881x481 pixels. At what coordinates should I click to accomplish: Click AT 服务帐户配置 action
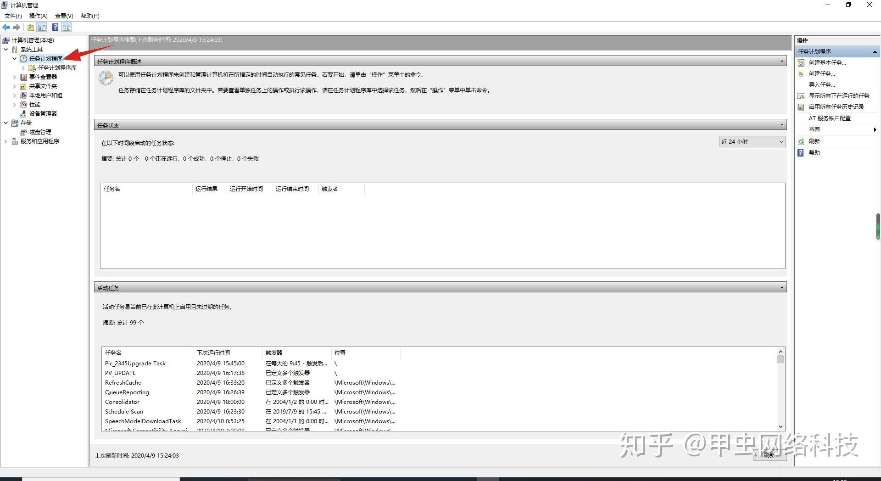point(830,118)
